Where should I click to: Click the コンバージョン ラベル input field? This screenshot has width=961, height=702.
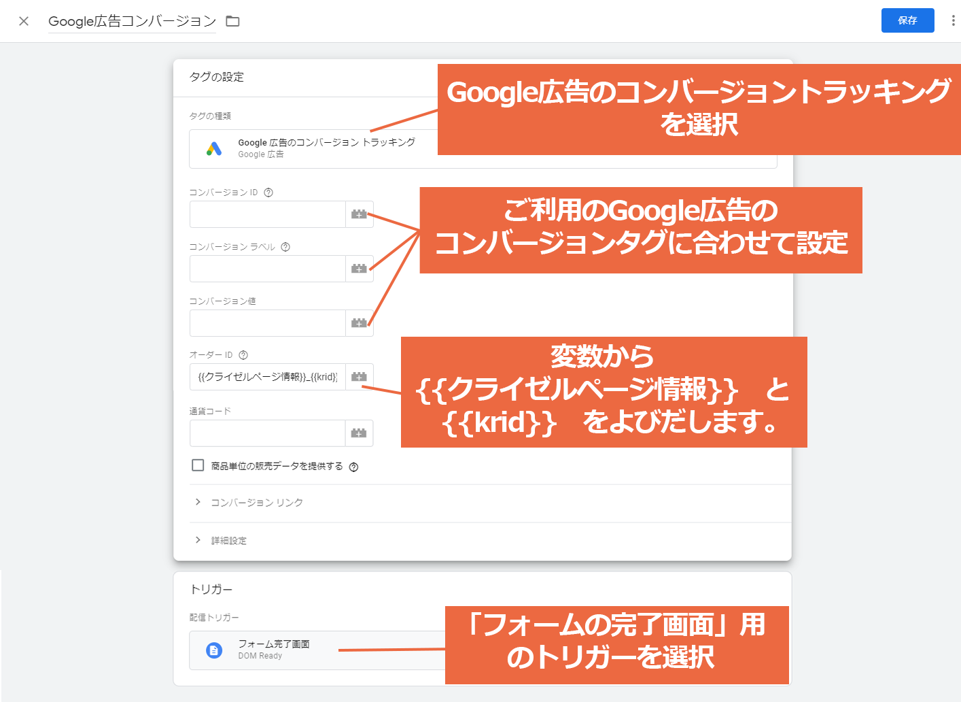coord(268,269)
